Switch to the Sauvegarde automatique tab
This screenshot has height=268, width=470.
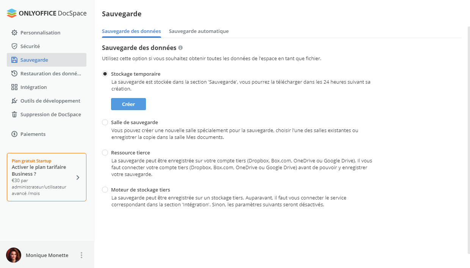(199, 31)
